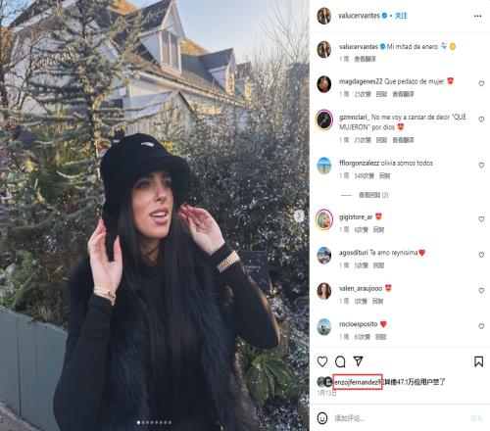The width and height of the screenshot is (490, 431).
Task: Open valucervantes profile picture in header
Action: pos(324,16)
